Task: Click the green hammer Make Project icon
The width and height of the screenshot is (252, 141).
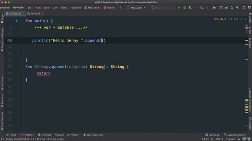Action: [x=121, y=7]
